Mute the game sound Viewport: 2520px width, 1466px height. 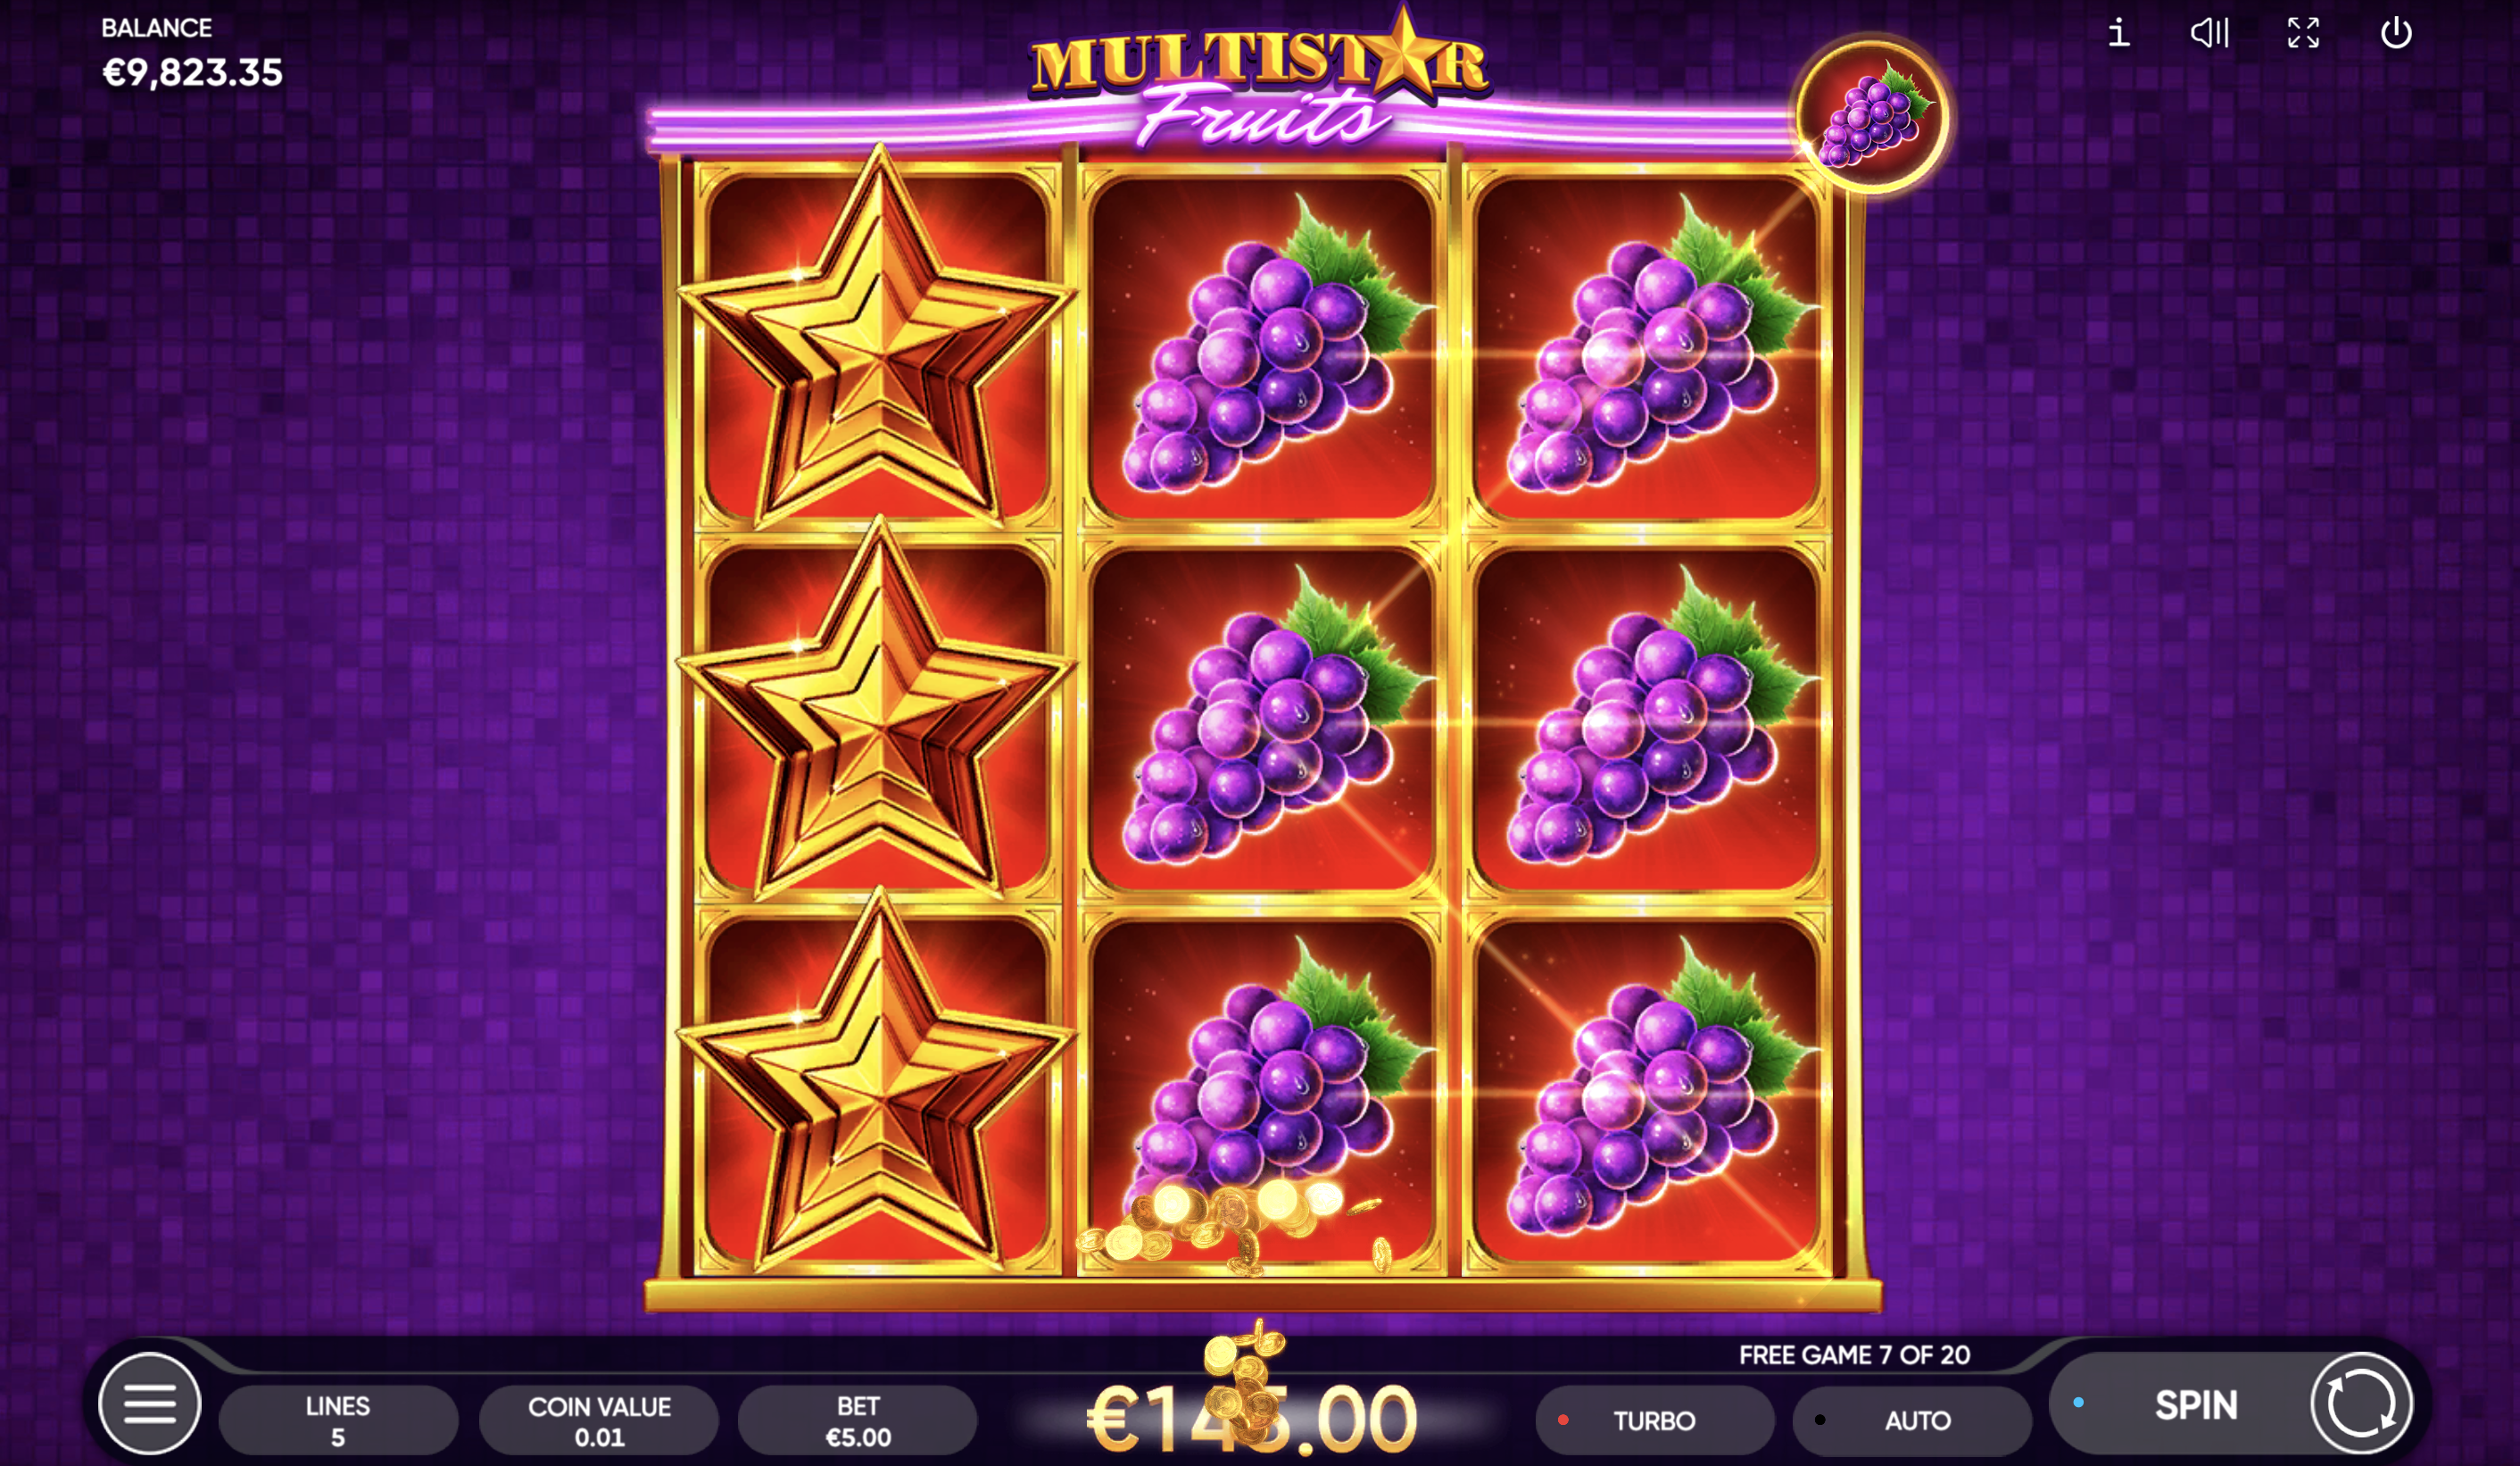[2210, 33]
